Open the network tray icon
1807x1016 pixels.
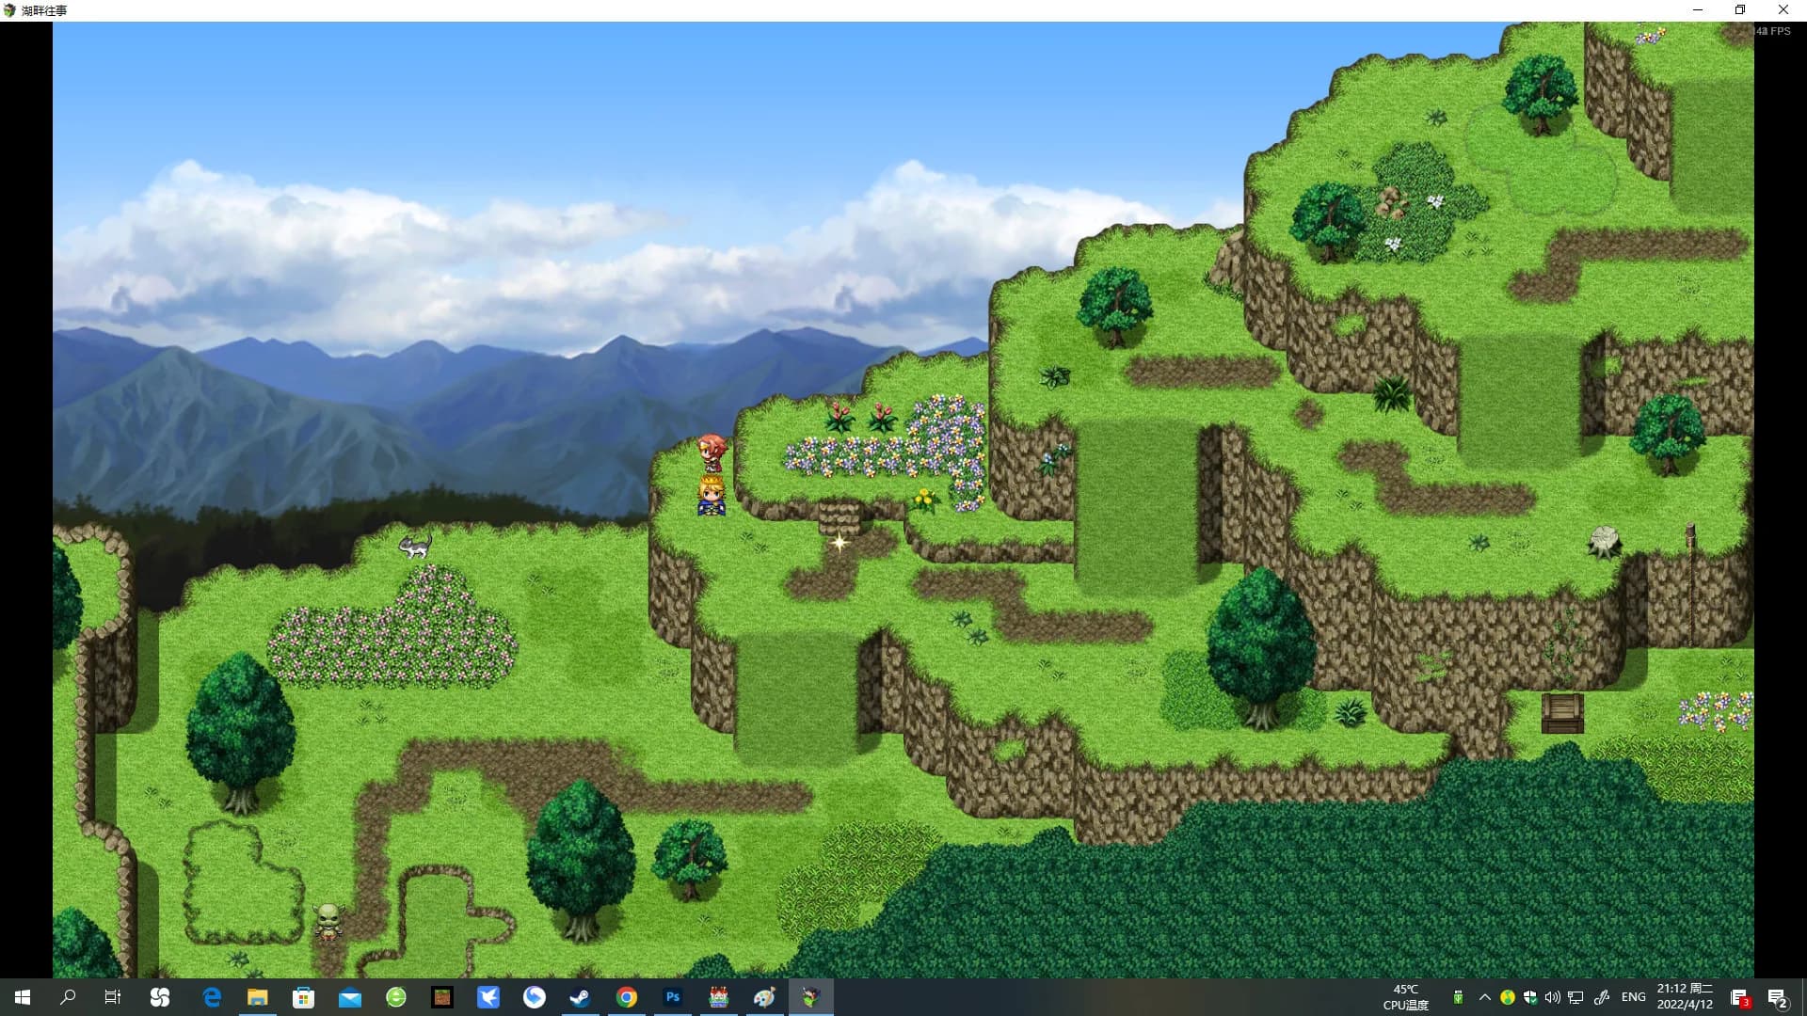point(1575,997)
